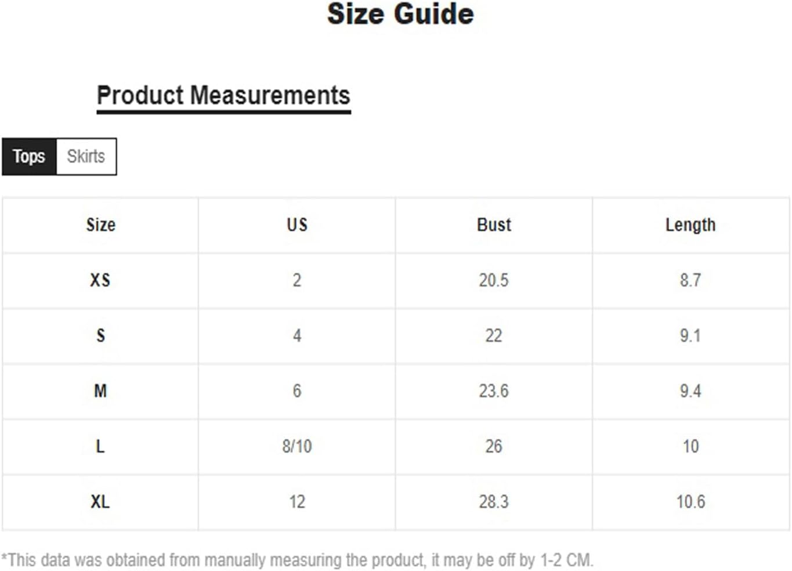Click the 28.3 bust measurement cell
Screen dimensions: 792x571
(494, 501)
